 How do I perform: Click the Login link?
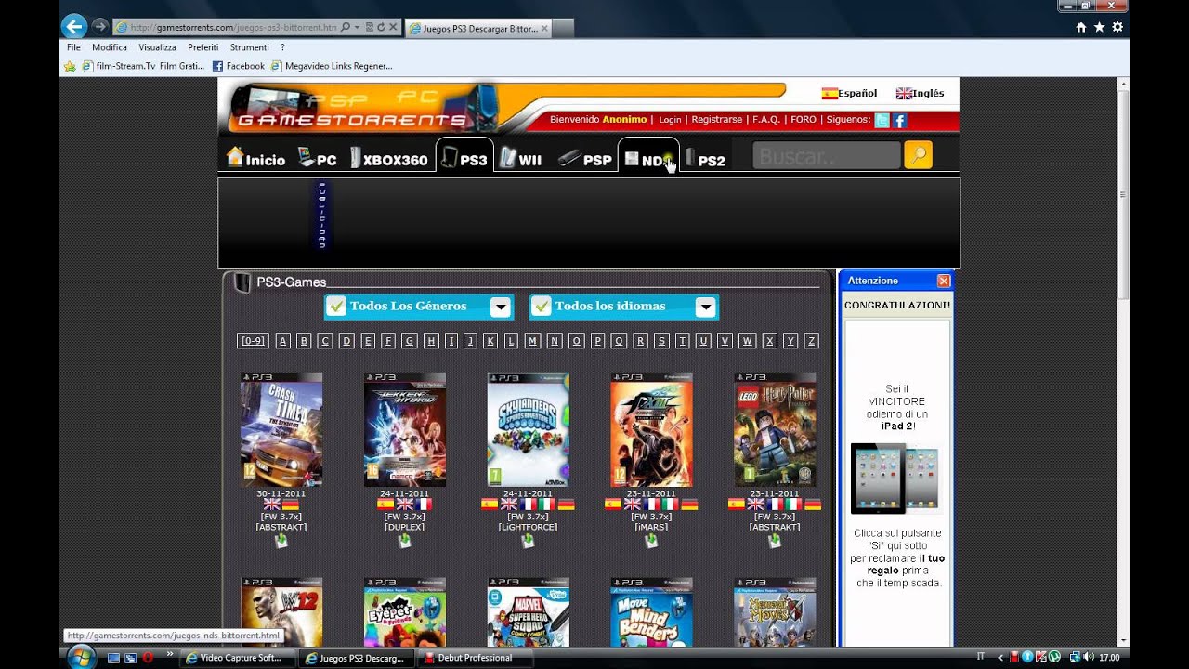[x=670, y=120]
